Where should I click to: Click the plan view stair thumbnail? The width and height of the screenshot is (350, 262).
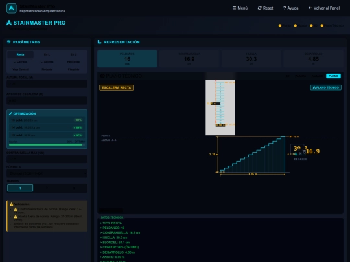click(220, 107)
